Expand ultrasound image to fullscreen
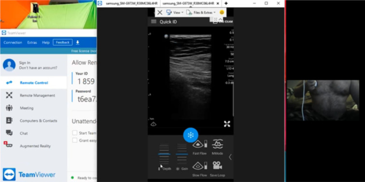 227,124
